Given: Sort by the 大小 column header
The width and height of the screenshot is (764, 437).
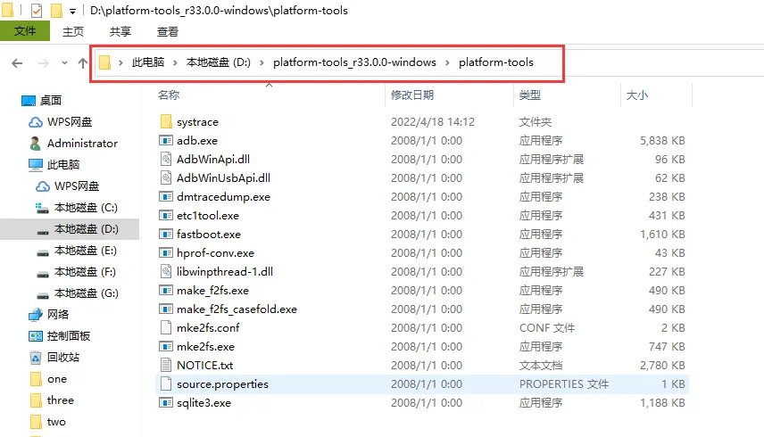Looking at the screenshot, I should click(x=637, y=95).
